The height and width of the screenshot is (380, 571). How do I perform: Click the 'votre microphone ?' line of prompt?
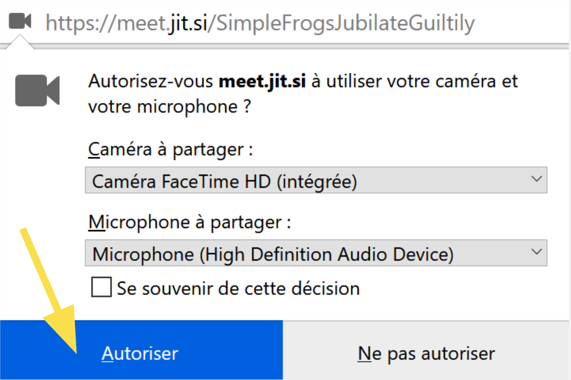pos(169,107)
